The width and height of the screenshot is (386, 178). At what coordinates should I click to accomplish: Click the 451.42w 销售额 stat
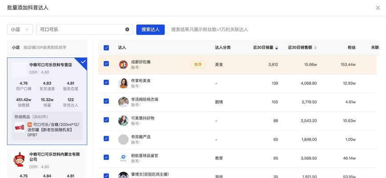point(24,102)
